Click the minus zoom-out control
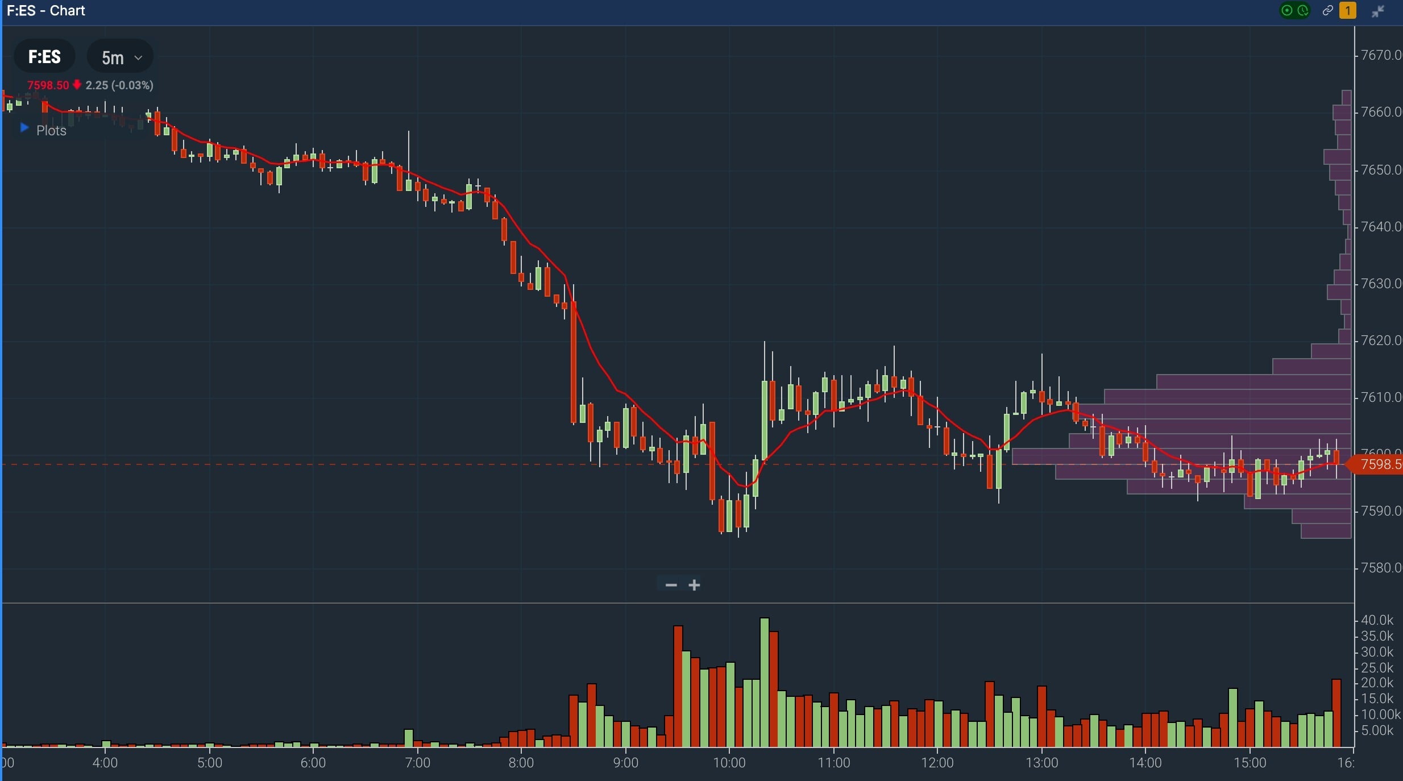Screen dimensions: 1403x781 pos(671,585)
